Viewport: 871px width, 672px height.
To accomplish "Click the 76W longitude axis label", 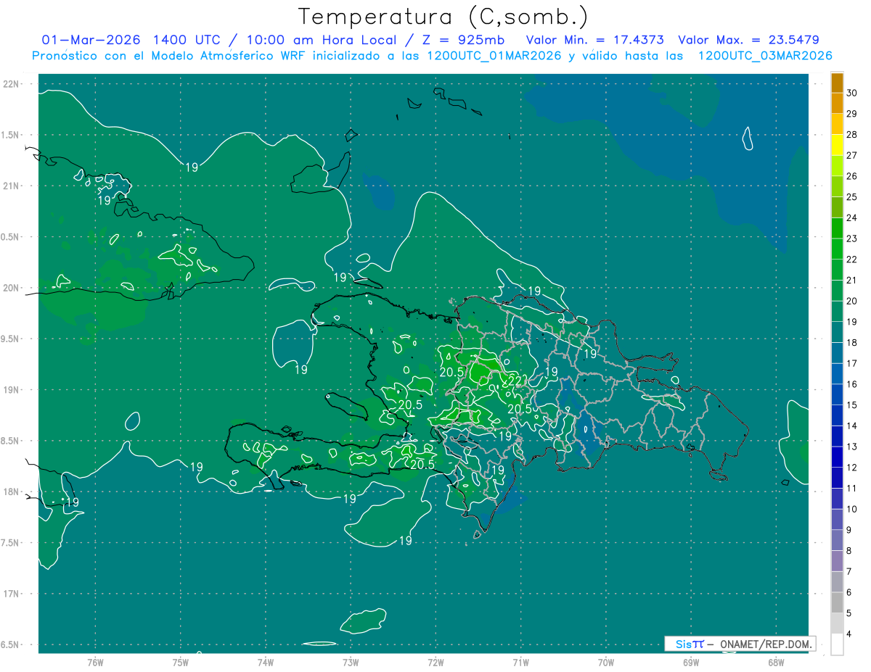I will 95,662.
